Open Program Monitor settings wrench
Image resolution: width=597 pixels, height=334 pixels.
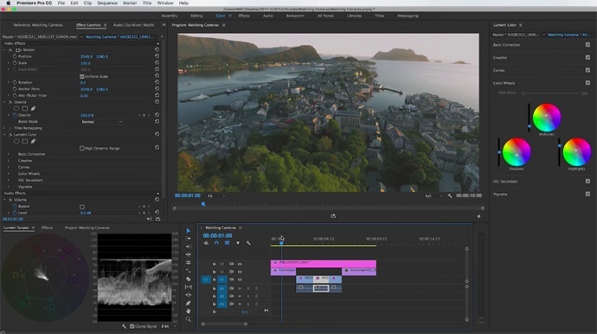450,196
